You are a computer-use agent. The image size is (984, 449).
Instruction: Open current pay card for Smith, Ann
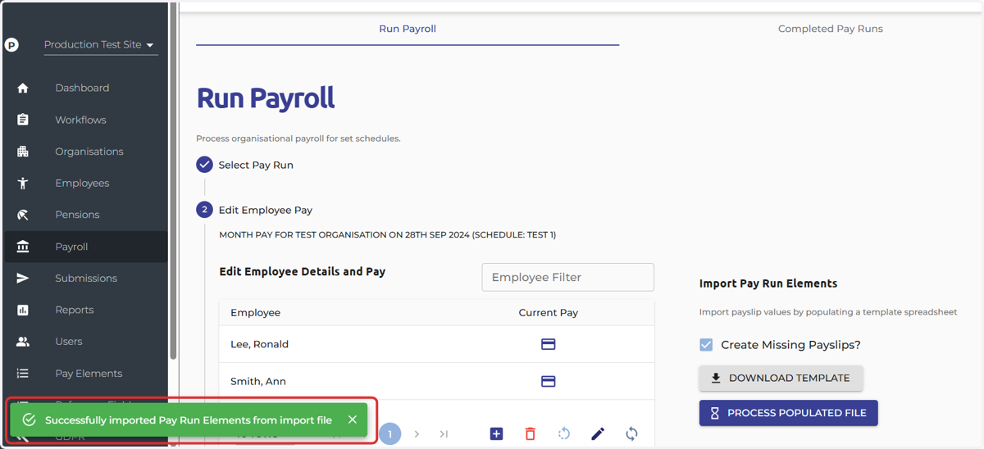point(549,381)
